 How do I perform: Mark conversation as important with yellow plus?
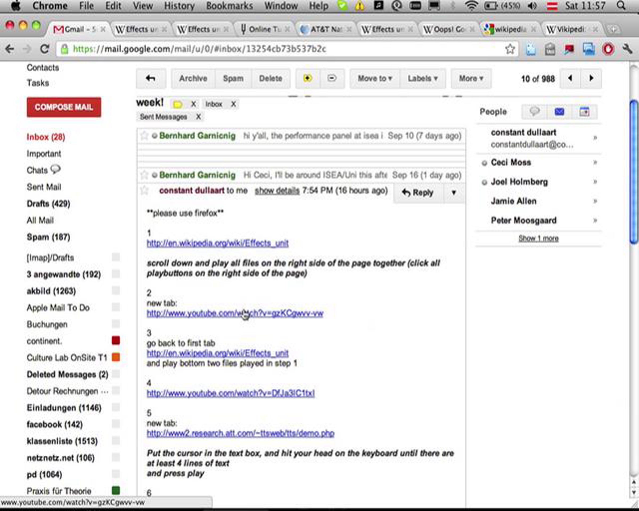pyautogui.click(x=308, y=79)
